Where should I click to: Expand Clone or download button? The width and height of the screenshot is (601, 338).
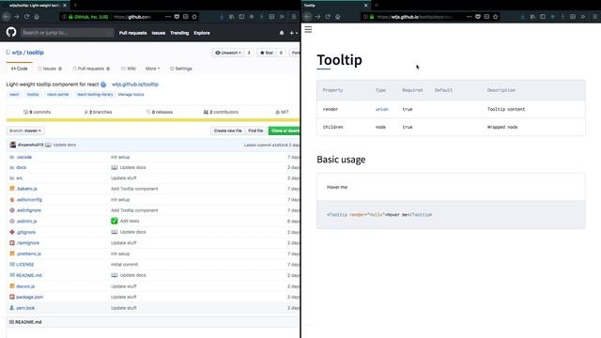pos(285,131)
